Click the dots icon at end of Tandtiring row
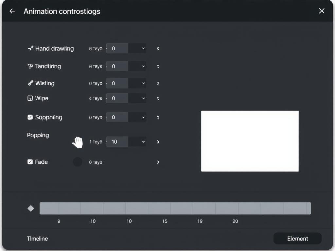Image resolution: width=335 pixels, height=251 pixels. [158, 66]
